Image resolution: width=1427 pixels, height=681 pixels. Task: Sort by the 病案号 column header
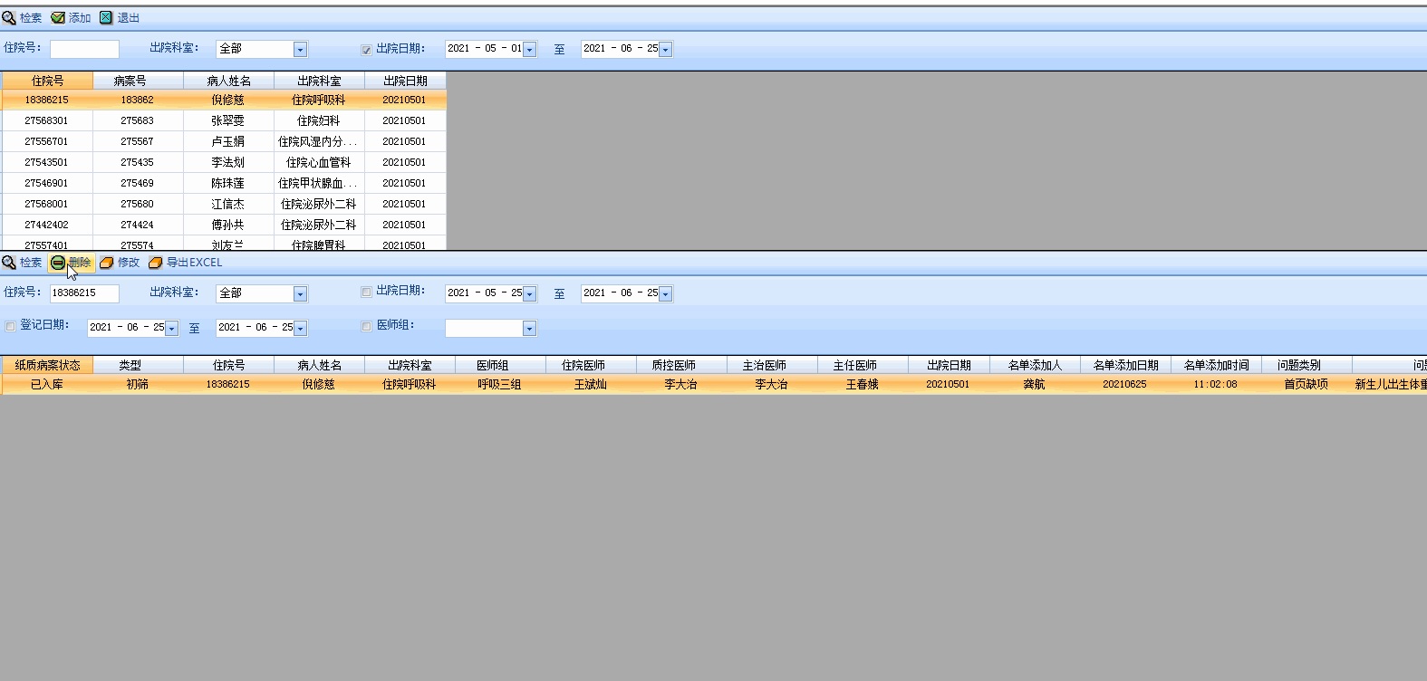138,81
